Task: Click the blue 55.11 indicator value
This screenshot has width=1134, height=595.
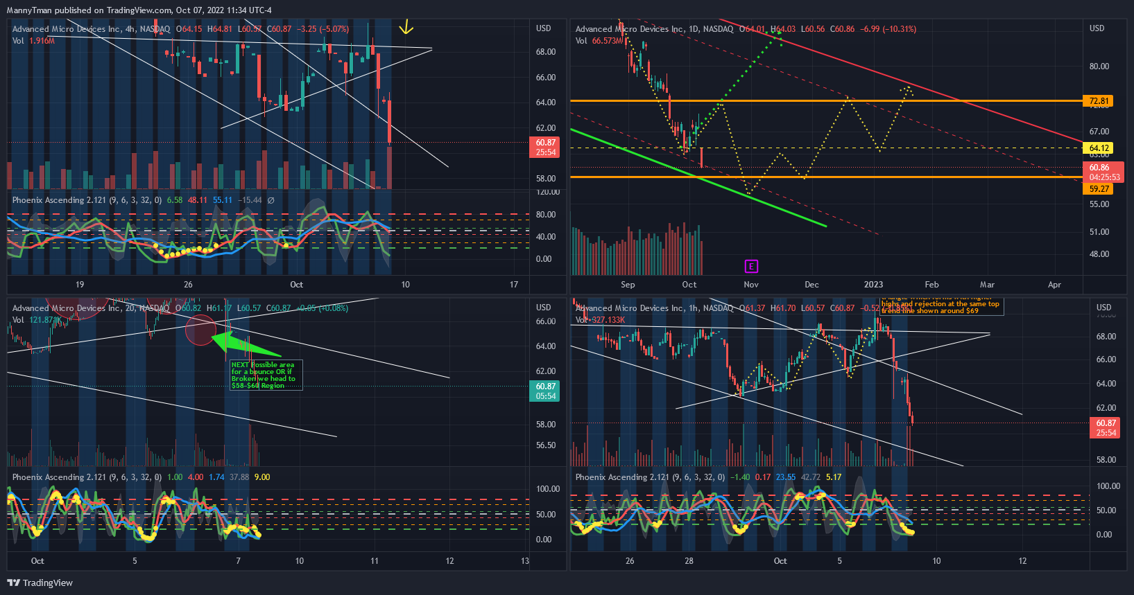Action: (223, 200)
